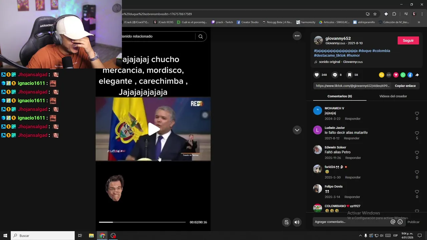Screen dimensions: 427x240
Task: Switch to the Comentarios (8) tab
Action: click(x=340, y=96)
